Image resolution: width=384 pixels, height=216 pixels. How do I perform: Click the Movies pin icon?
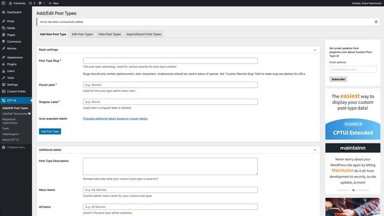tap(4, 49)
